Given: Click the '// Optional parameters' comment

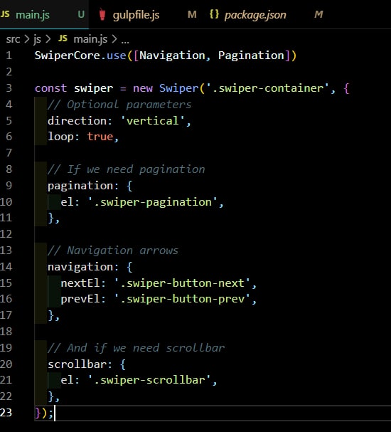Looking at the screenshot, I should (x=119, y=105).
